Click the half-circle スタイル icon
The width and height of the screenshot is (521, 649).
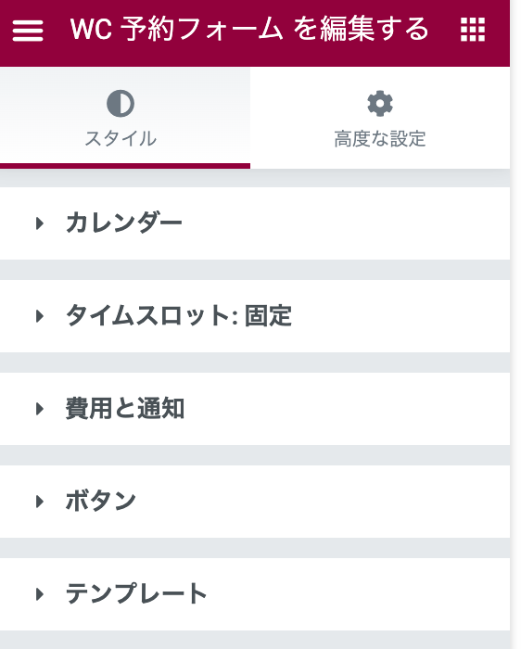point(121,104)
